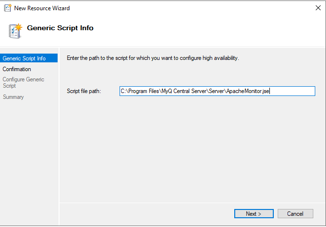Screen dimensions: 326x227
Task: Click the Generic Script Info header icon
Action: [15, 30]
